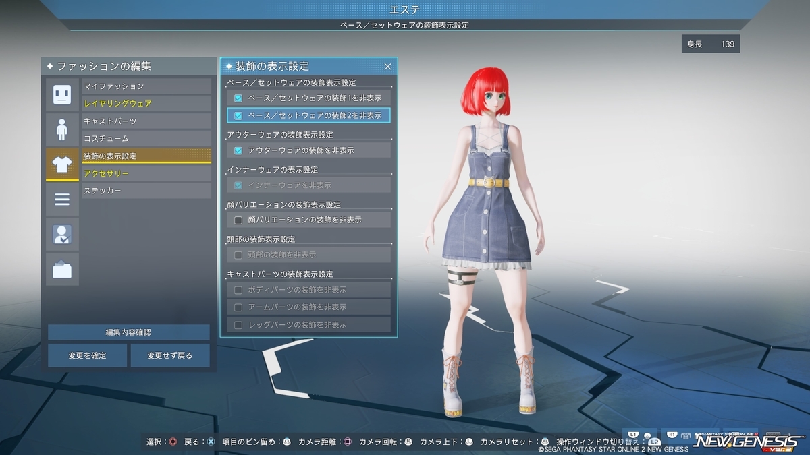Toggle インナーウェアを非表示 checkbox
810x455 pixels.
click(x=238, y=185)
